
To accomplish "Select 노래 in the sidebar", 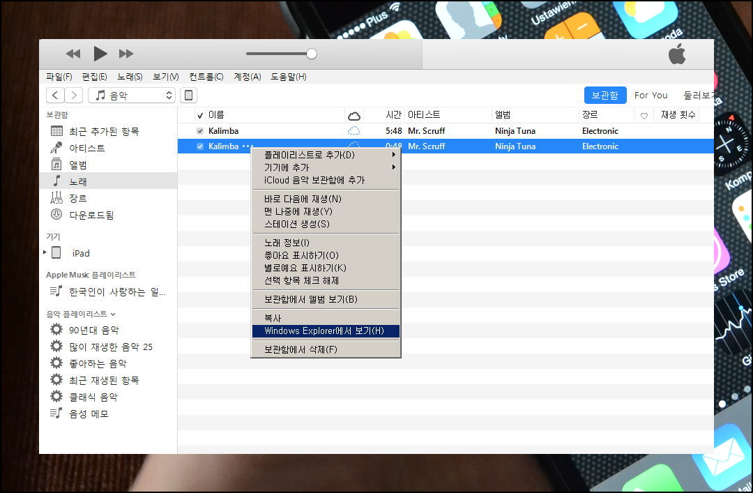I will pyautogui.click(x=108, y=181).
